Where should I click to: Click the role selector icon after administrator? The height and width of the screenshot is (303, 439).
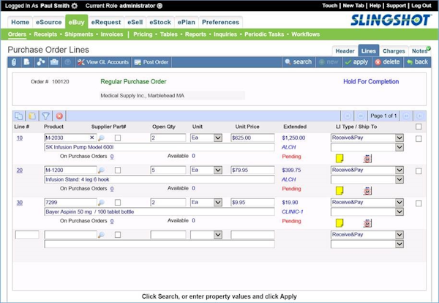(160, 6)
